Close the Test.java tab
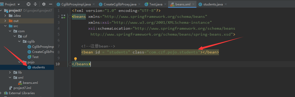295x97 pixels. 165,4
